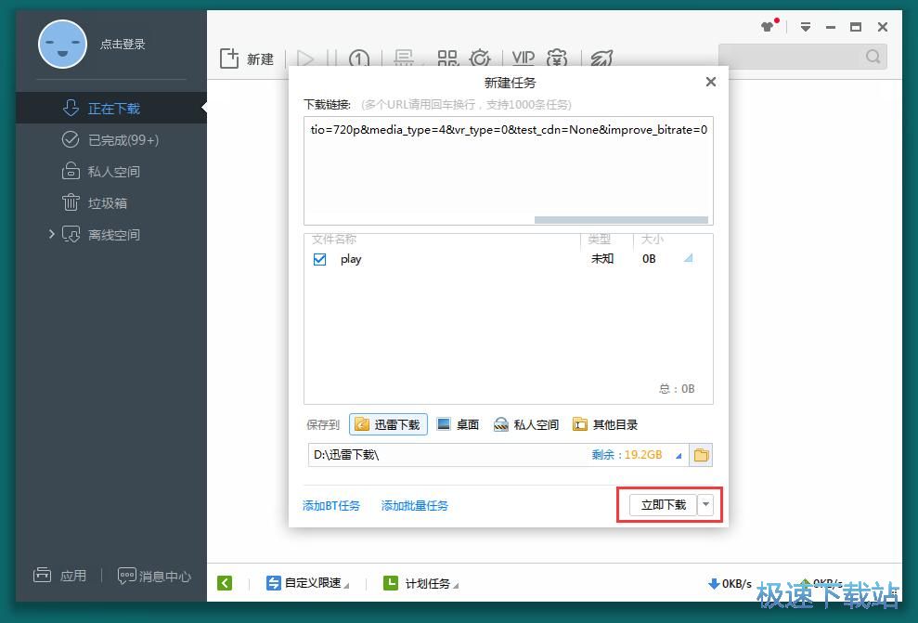Viewport: 918px width, 623px height.
Task: Click the 添加BT任务 link
Action: (331, 505)
